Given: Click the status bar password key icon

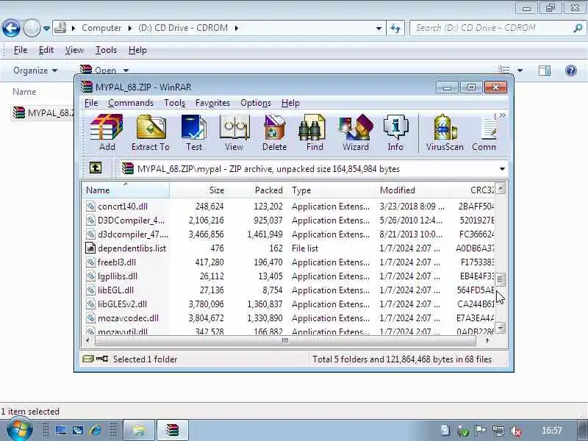Looking at the screenshot, I should coord(102,359).
